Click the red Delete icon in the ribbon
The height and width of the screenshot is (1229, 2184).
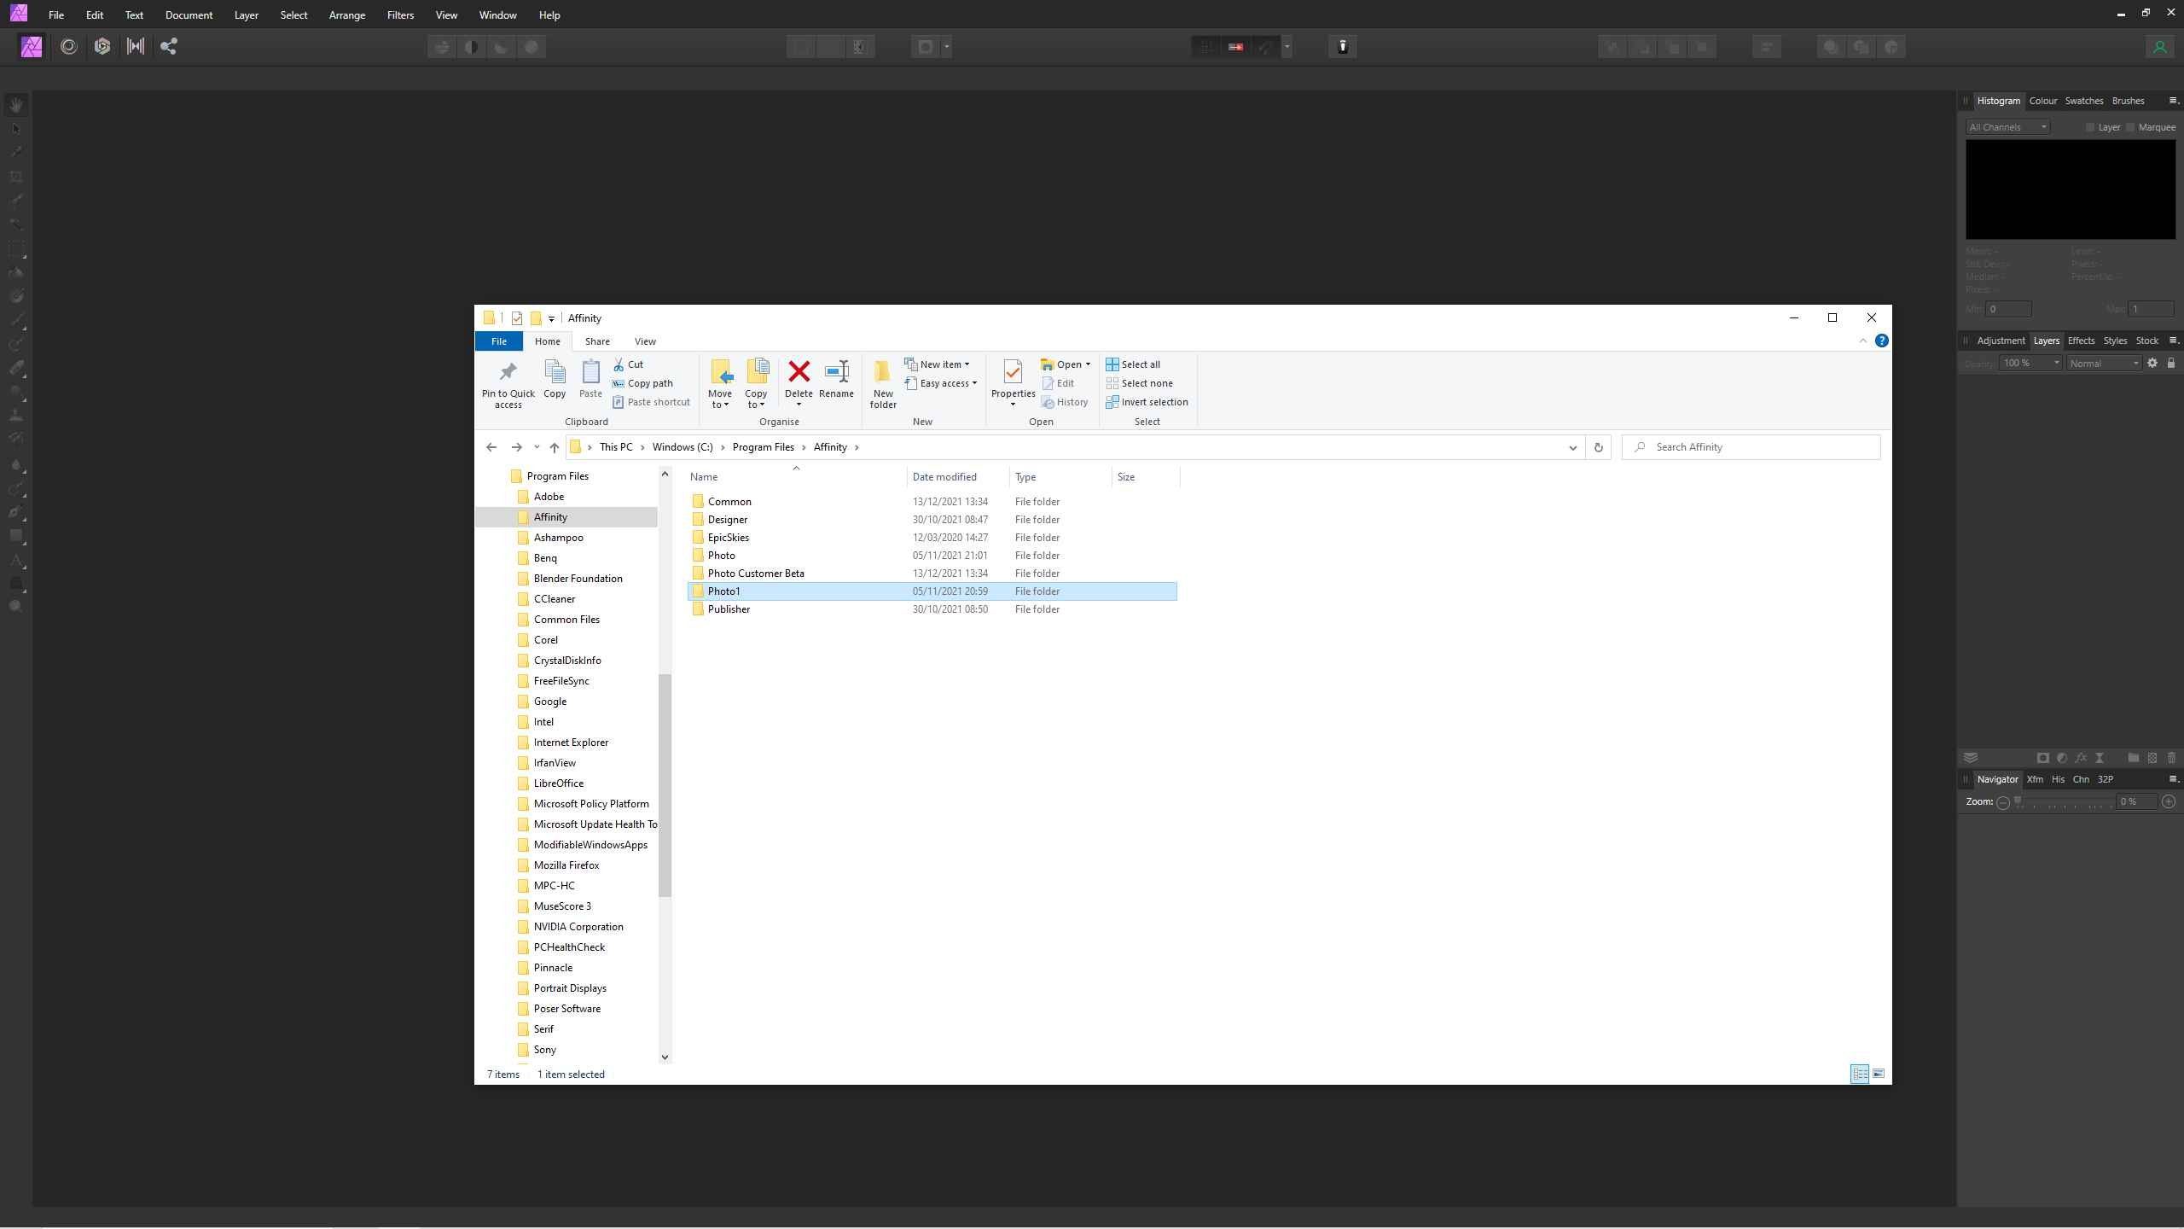click(798, 373)
